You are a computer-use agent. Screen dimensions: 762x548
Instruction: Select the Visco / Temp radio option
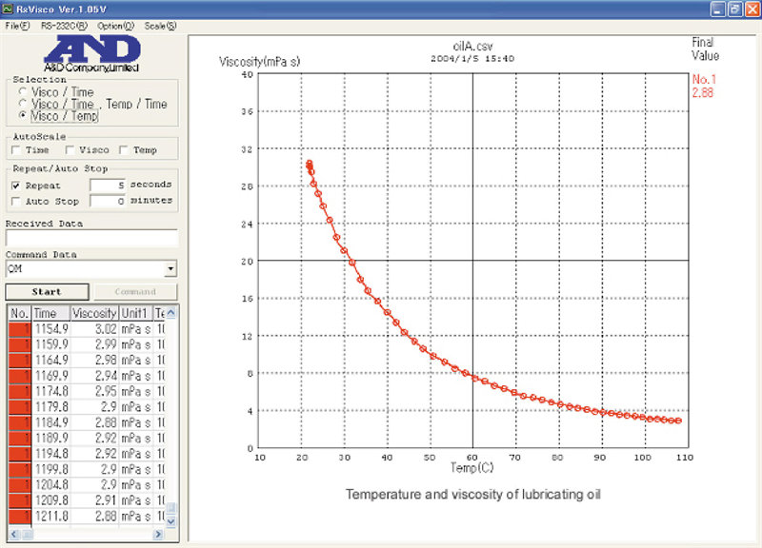(24, 116)
